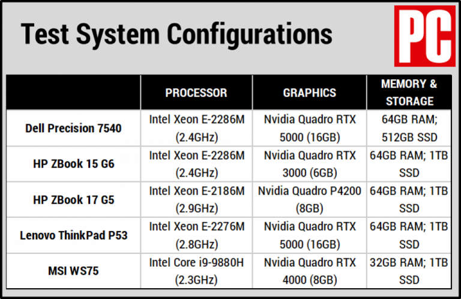461x299 pixels.
Task: Click the Dell's Xeon E-2286M processor cell
Action: pos(196,128)
